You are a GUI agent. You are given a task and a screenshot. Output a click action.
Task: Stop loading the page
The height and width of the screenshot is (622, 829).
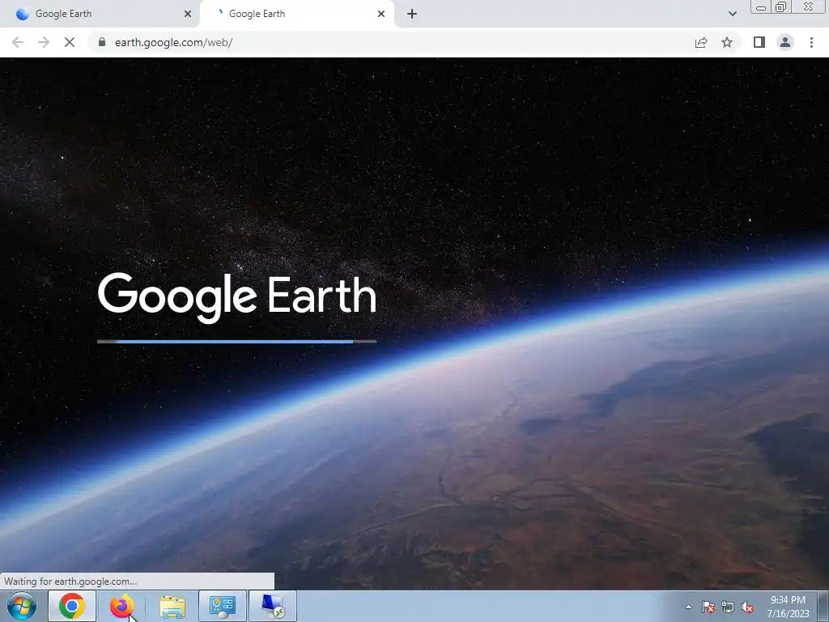(70, 42)
